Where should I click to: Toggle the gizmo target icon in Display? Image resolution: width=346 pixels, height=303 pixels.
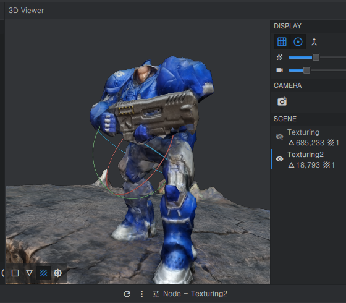298,42
